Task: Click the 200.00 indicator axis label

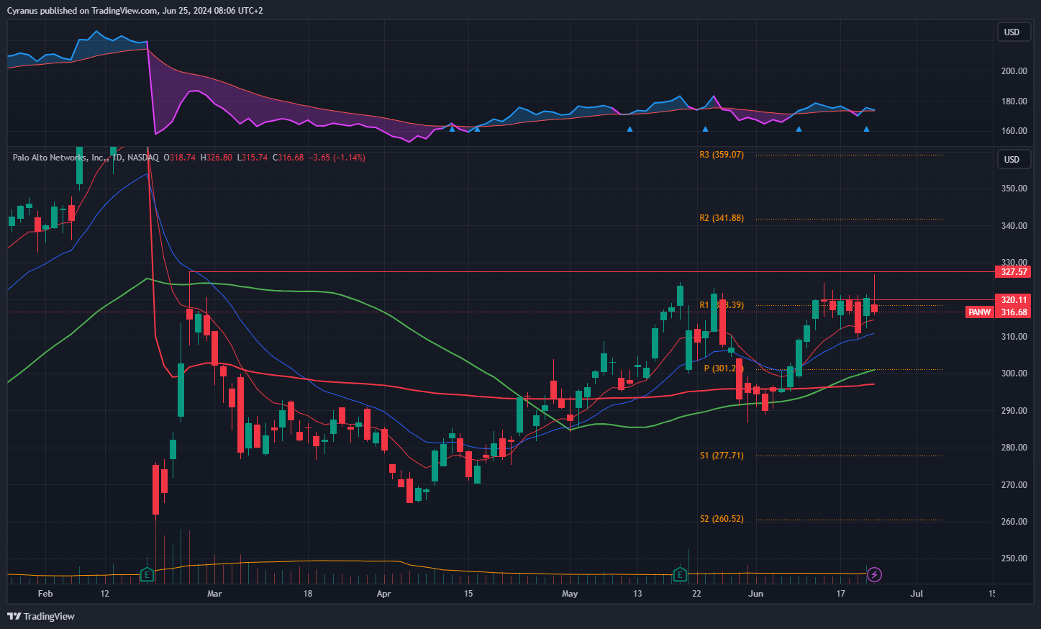Action: tap(1014, 71)
